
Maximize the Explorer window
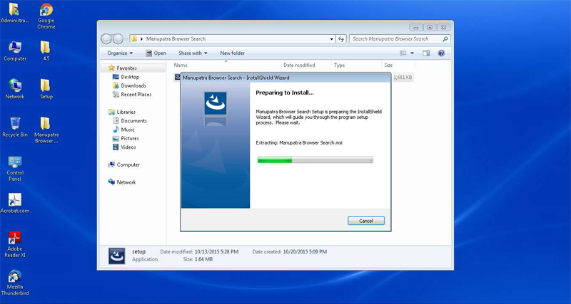point(430,28)
